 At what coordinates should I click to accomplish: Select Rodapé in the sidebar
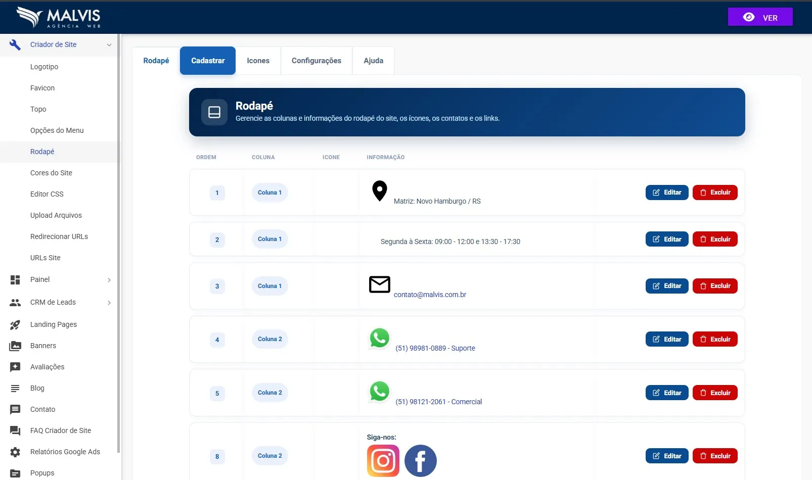coord(42,152)
